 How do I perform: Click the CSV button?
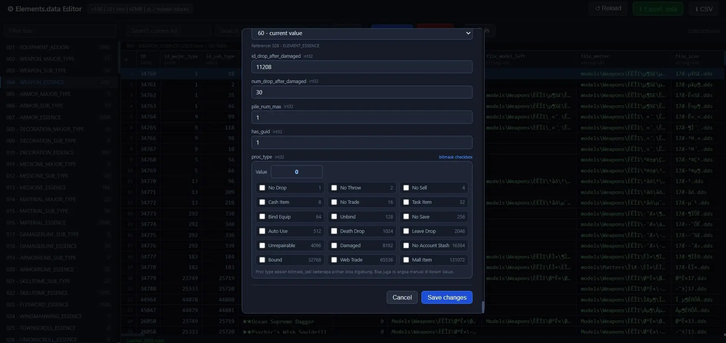(704, 9)
